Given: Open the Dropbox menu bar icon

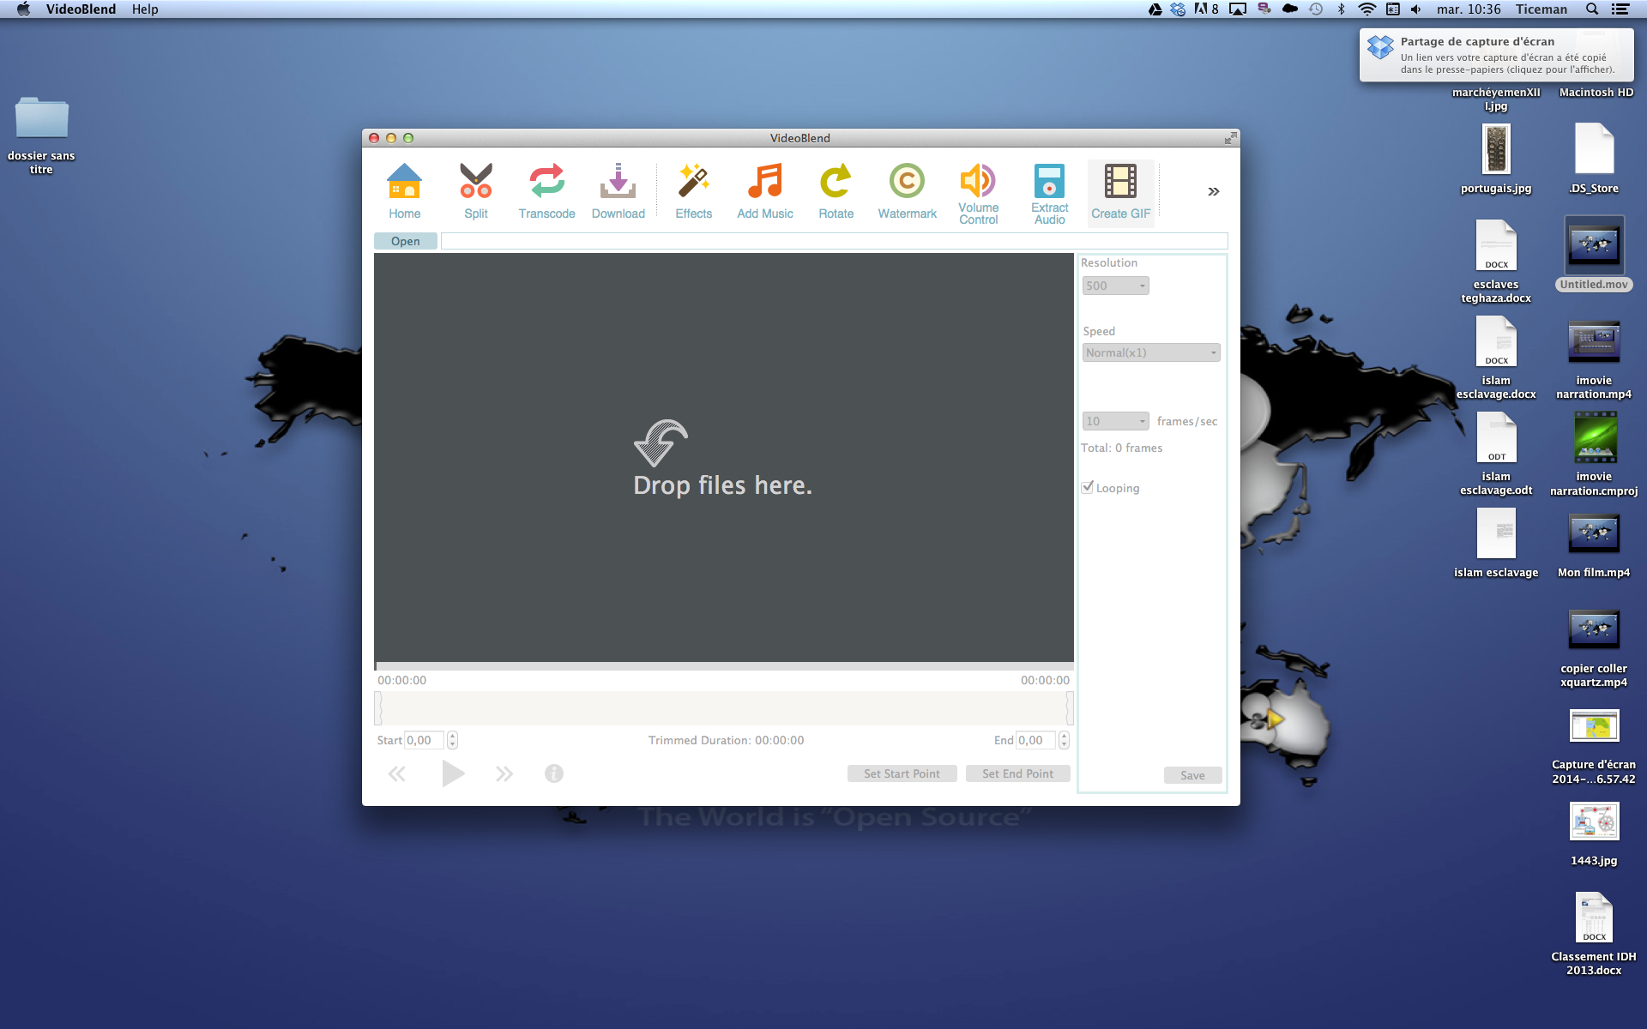Looking at the screenshot, I should point(1178,9).
